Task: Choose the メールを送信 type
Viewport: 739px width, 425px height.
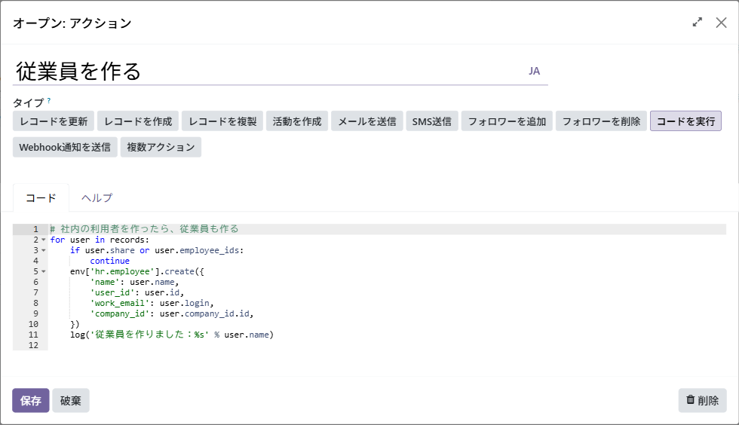Action: (x=367, y=121)
